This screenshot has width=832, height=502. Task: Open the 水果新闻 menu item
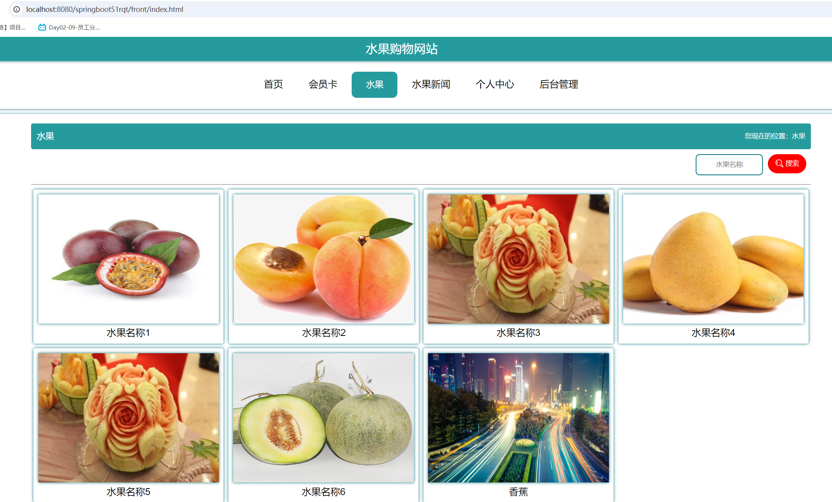pos(431,84)
